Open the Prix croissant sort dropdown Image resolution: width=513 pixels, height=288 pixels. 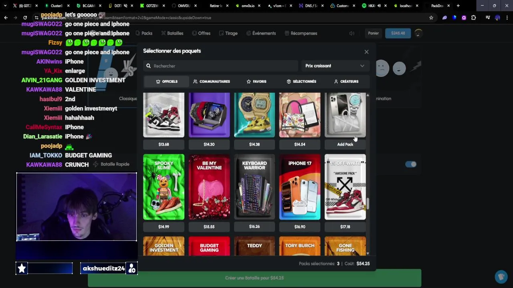(335, 66)
